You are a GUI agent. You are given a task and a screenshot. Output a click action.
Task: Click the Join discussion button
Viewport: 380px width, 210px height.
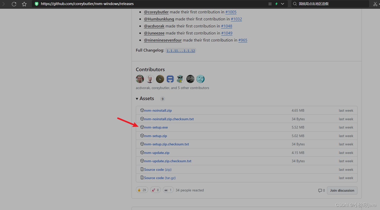point(342,190)
